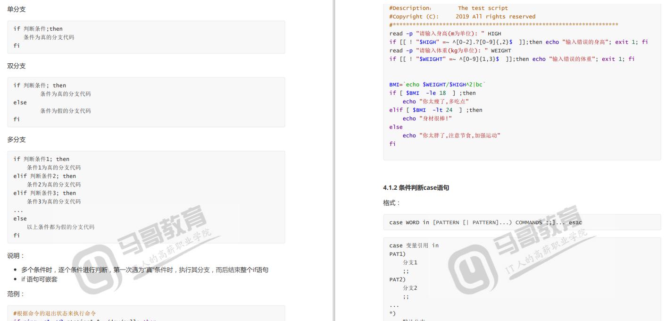Screen dimensions: 666x321
Task: Click the line 'elif [ $BMI -lt 24 ] ;then'
Action: pyautogui.click(x=436, y=110)
